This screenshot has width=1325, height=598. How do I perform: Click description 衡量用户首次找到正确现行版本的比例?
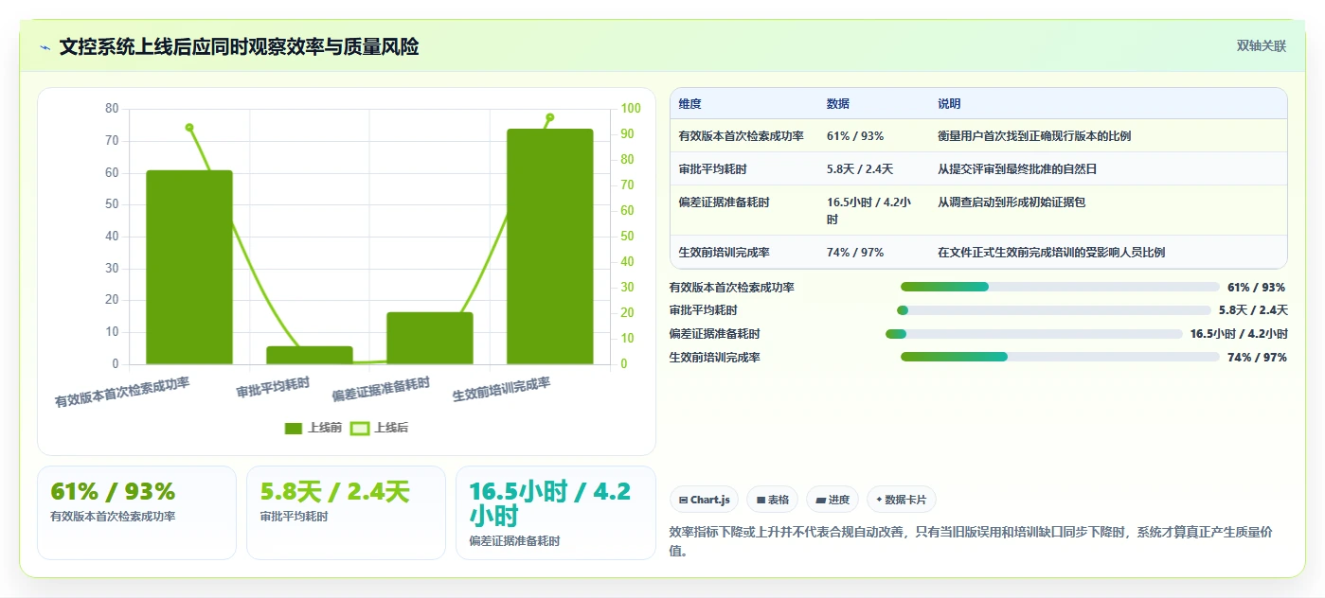tap(1034, 135)
